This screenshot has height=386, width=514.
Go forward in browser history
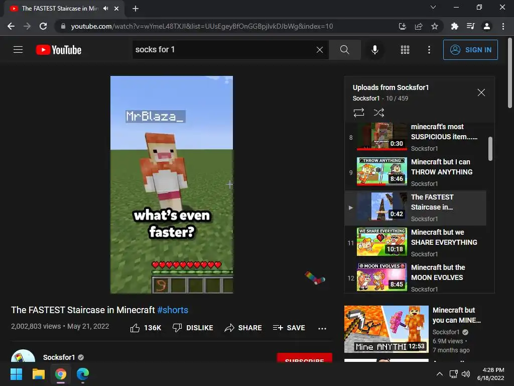tap(27, 26)
